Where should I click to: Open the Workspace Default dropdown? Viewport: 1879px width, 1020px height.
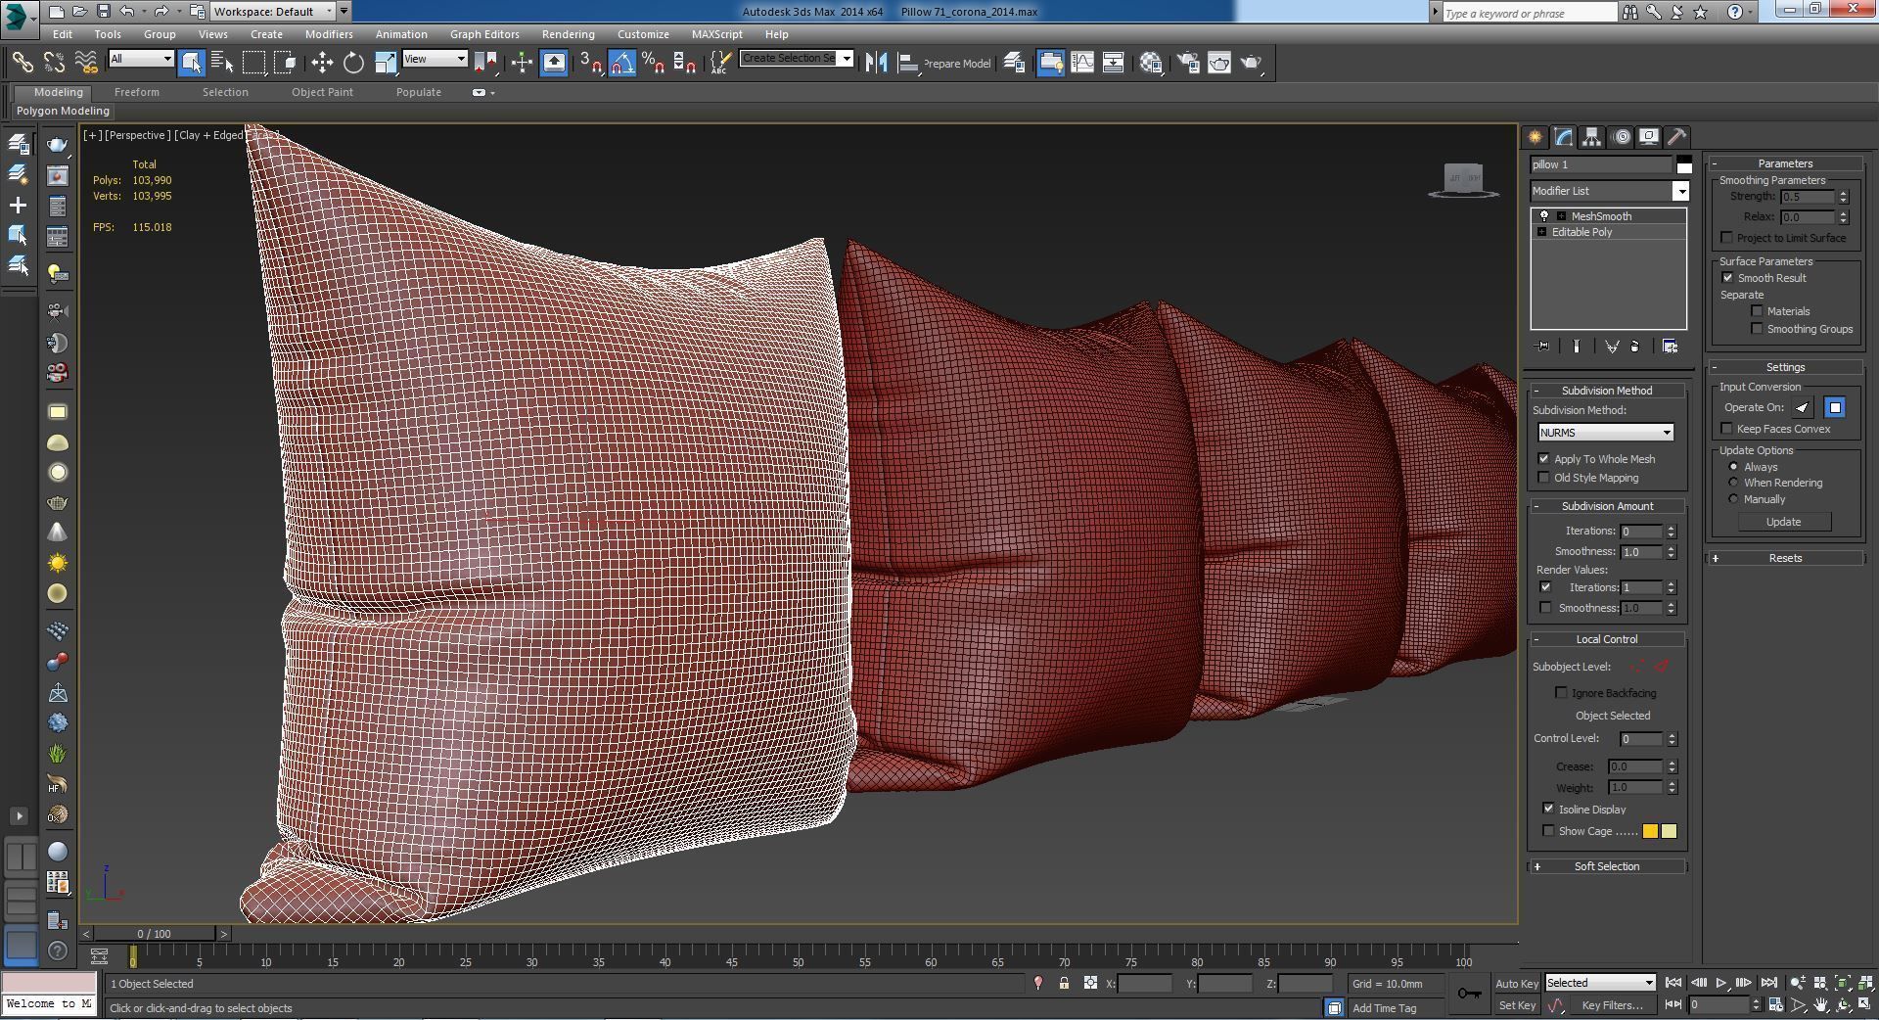pos(273,12)
